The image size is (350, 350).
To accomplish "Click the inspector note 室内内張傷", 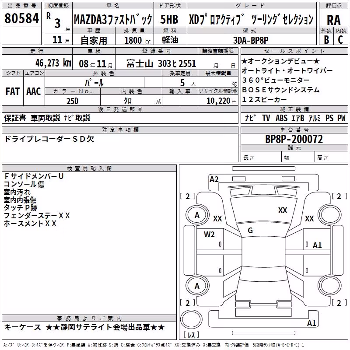I will click(20, 199).
